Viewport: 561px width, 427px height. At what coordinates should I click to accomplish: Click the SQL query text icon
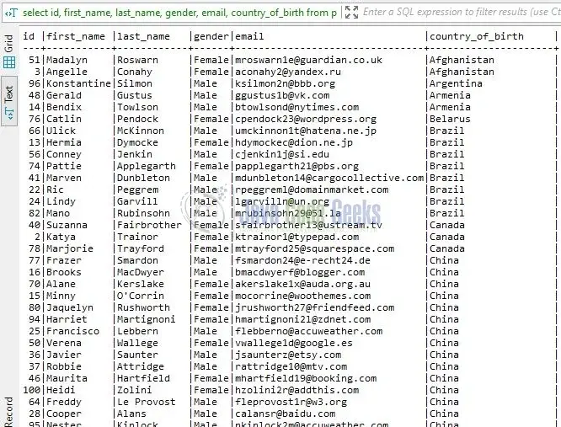pos(11,13)
